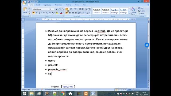Click the Paste clipboard icon
Viewport: 171px width, 96px height.
click(25, 9)
